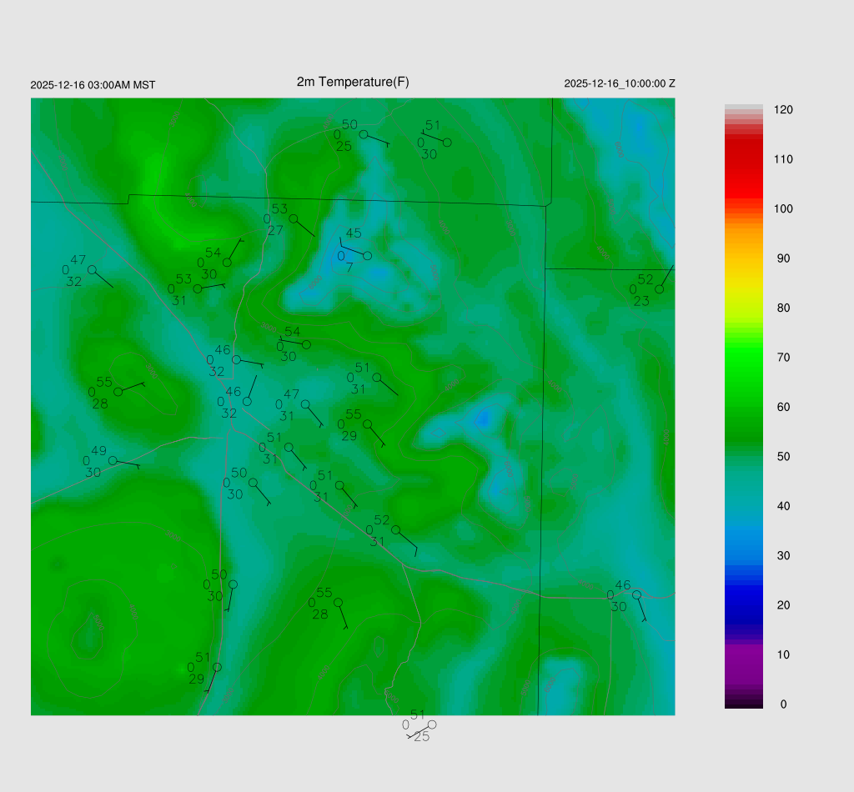Click the 52 over 31 station circle
The image size is (854, 792).
point(395,529)
